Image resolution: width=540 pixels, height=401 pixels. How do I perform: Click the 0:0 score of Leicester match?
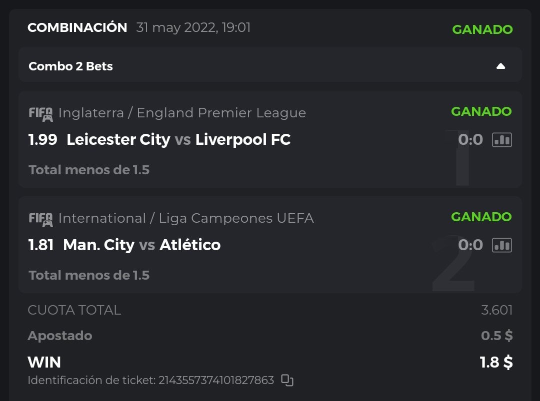[470, 140]
